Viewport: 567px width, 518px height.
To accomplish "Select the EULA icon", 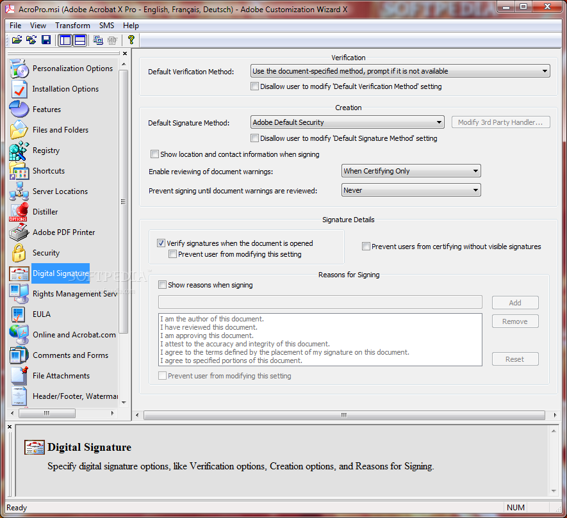I will click(x=18, y=314).
